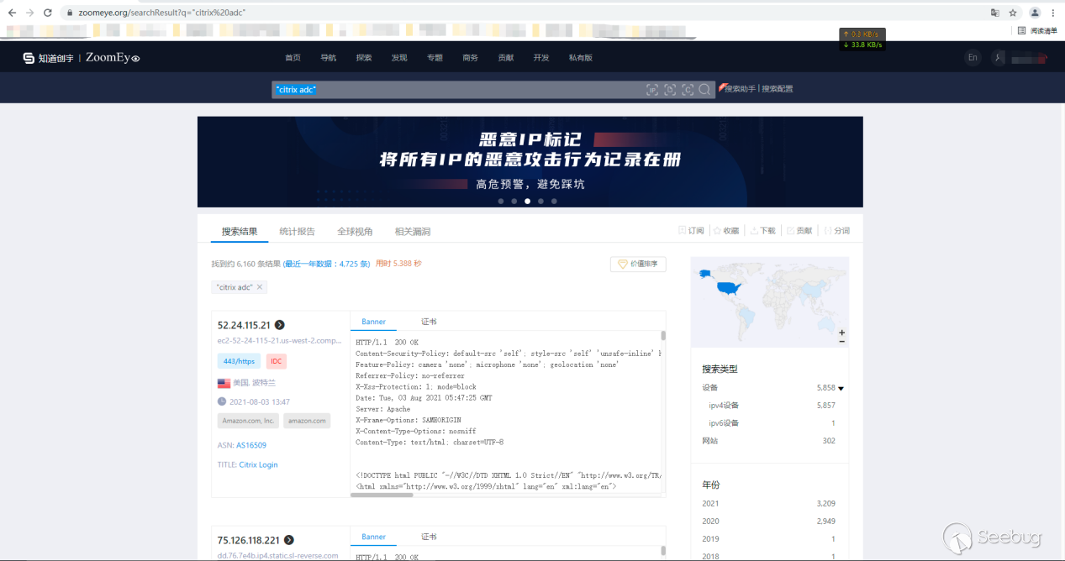The image size is (1065, 561).
Task: Open the Citrix Login title link
Action: pyautogui.click(x=258, y=464)
